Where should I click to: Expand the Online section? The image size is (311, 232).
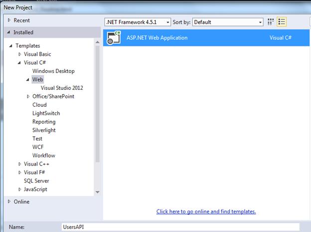[9, 202]
